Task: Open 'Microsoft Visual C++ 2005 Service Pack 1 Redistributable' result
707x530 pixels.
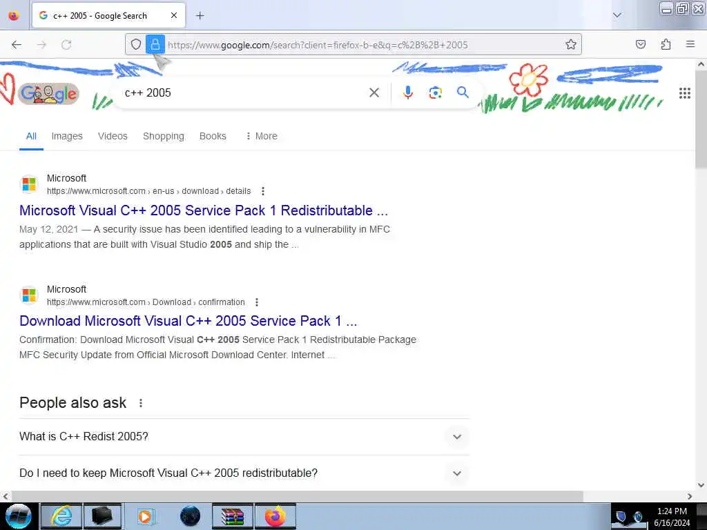Action: pos(204,210)
